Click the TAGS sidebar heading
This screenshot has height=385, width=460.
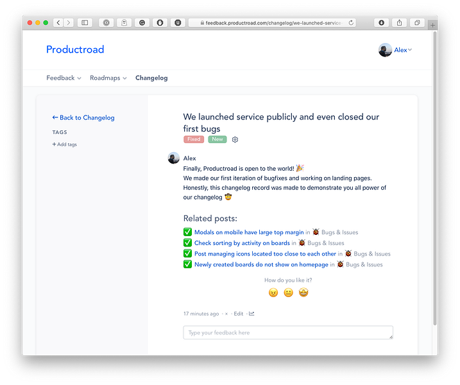click(60, 132)
